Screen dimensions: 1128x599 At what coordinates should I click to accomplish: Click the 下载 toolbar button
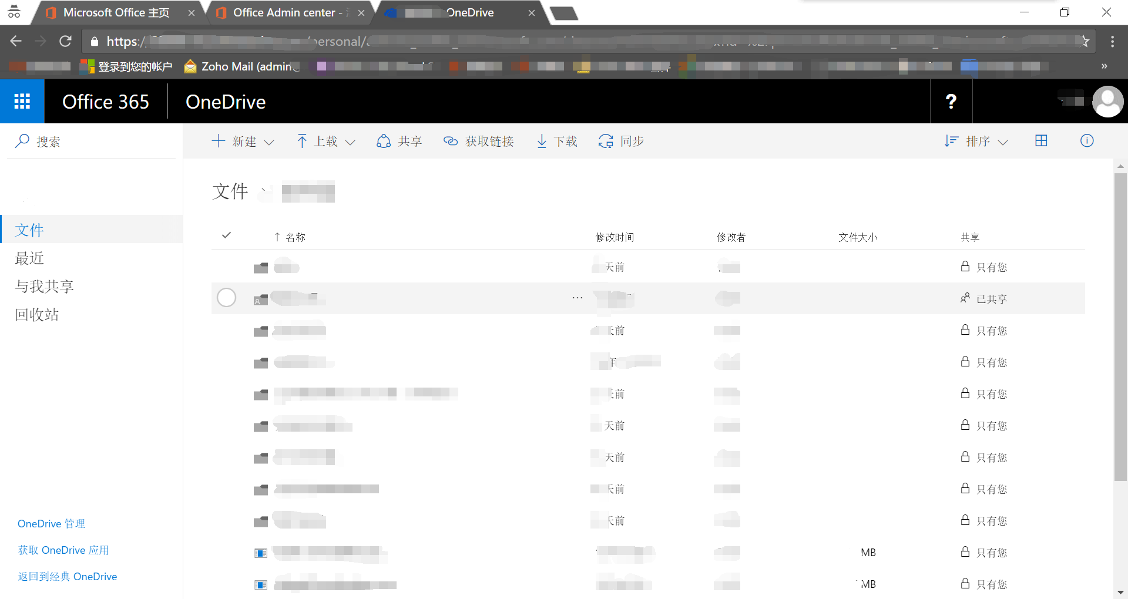(557, 142)
